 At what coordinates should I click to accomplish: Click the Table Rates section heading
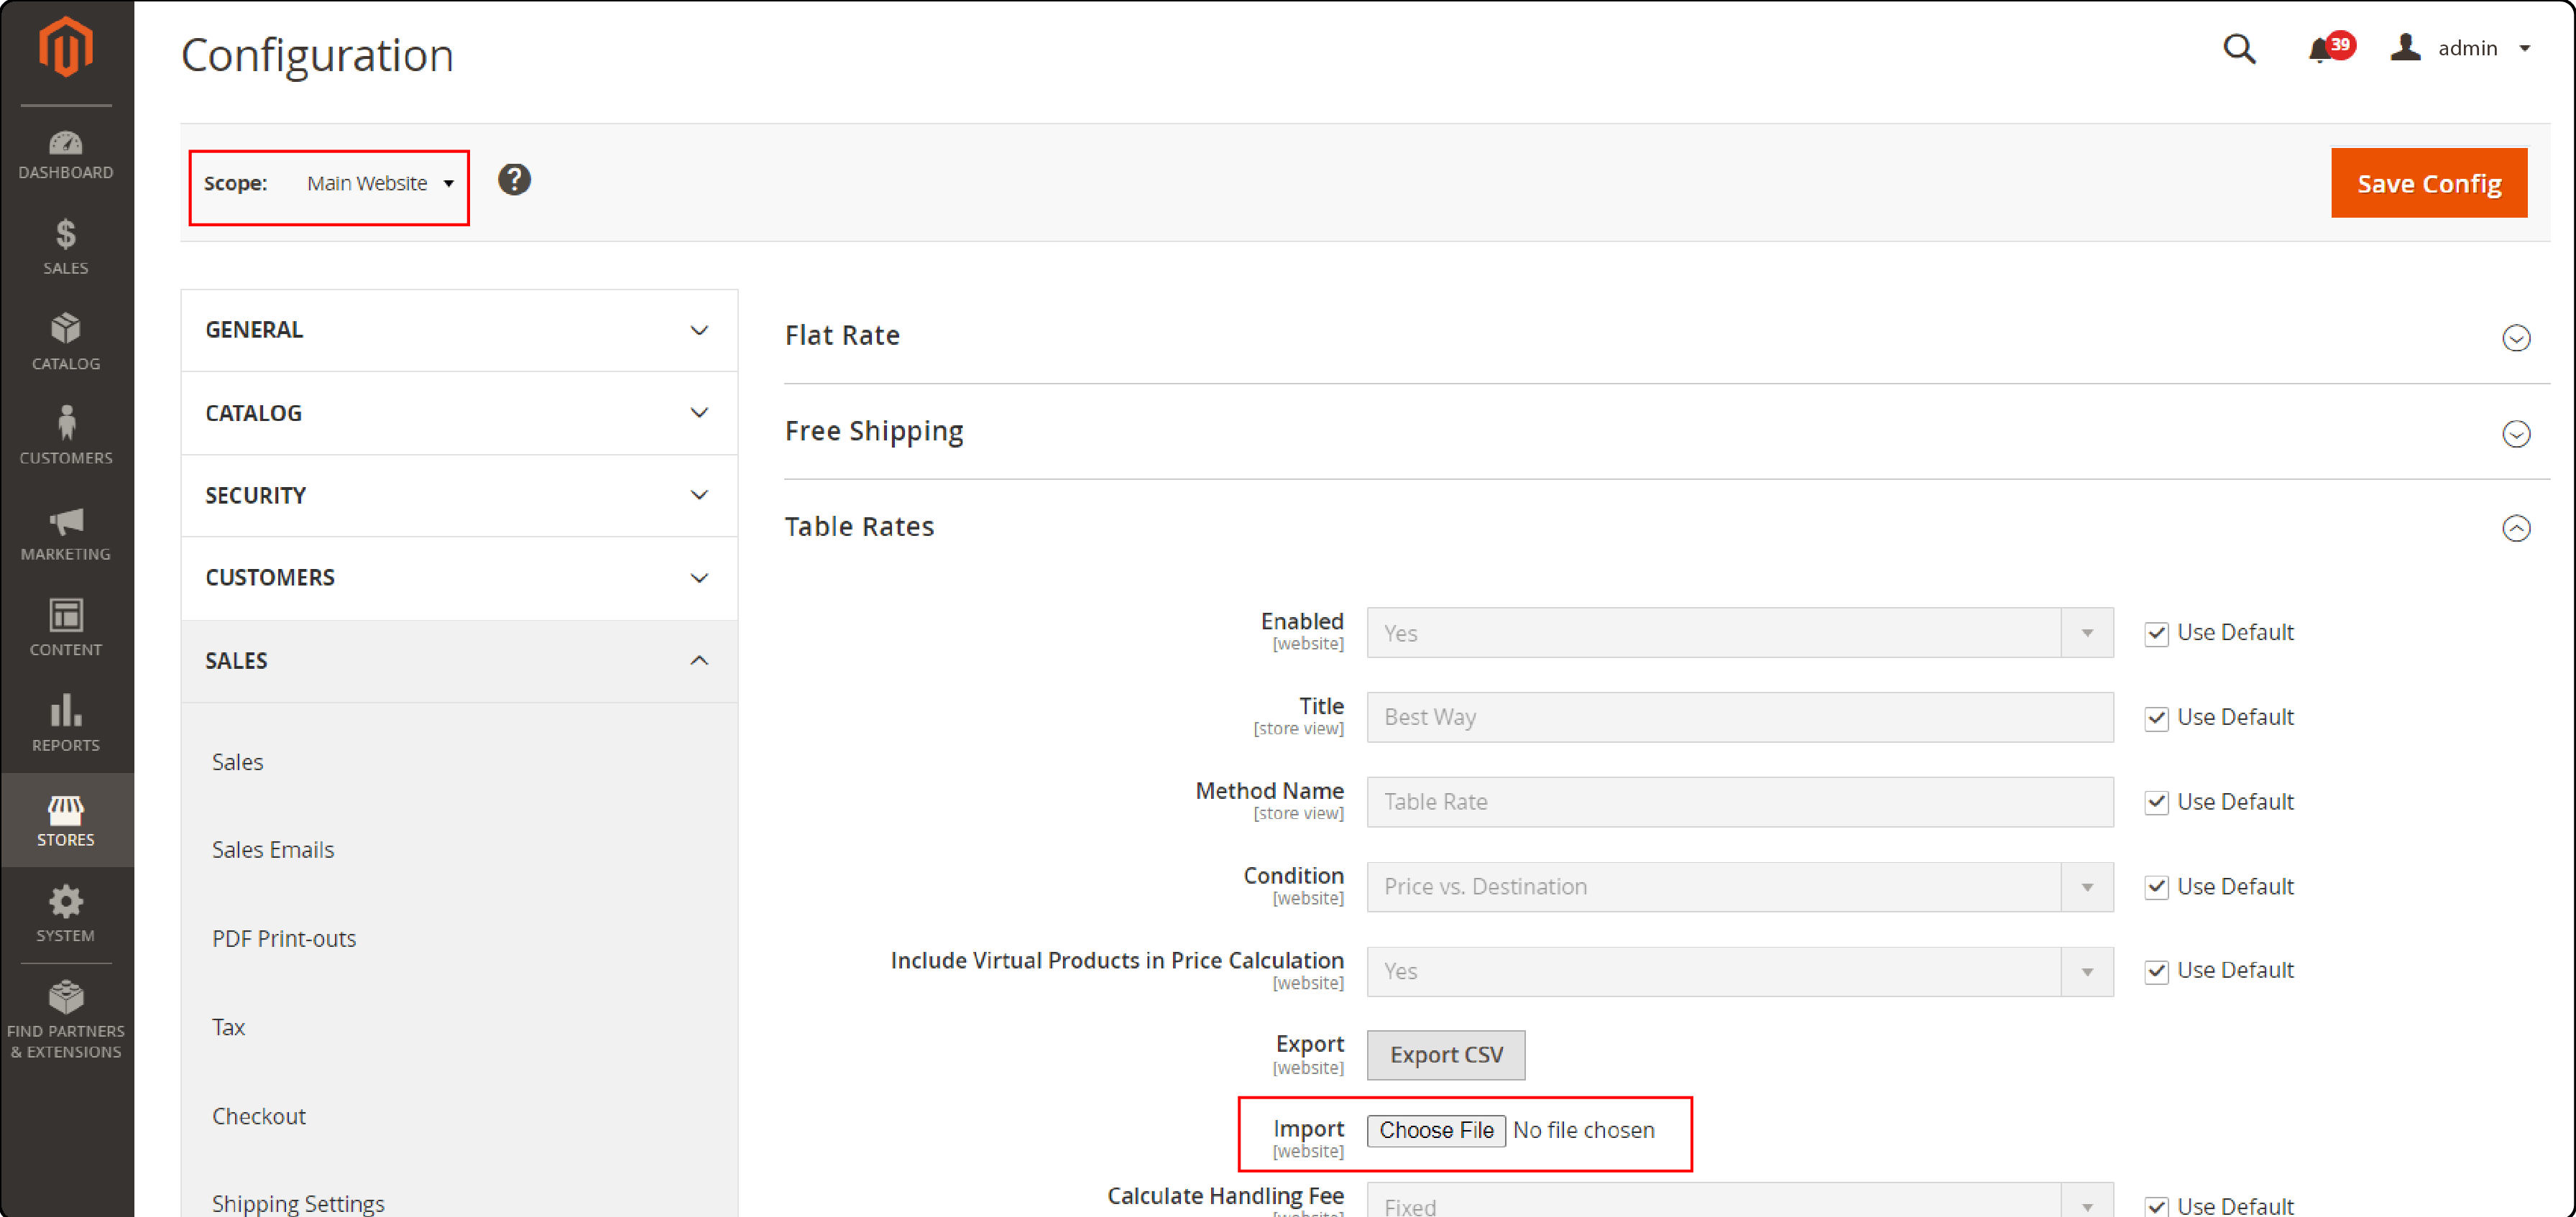859,527
